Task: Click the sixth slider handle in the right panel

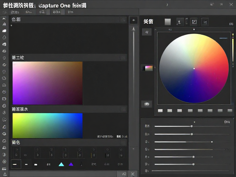Action: [x=193, y=164]
